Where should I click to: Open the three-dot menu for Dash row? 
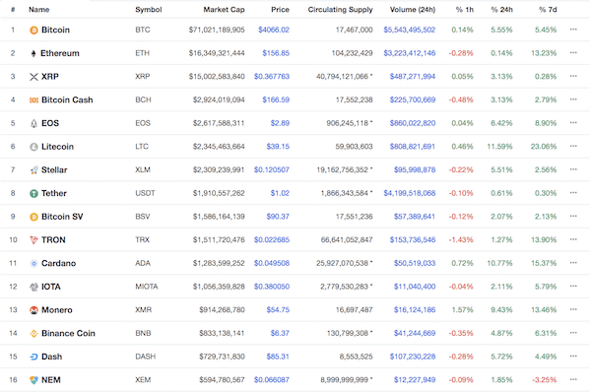pos(573,357)
